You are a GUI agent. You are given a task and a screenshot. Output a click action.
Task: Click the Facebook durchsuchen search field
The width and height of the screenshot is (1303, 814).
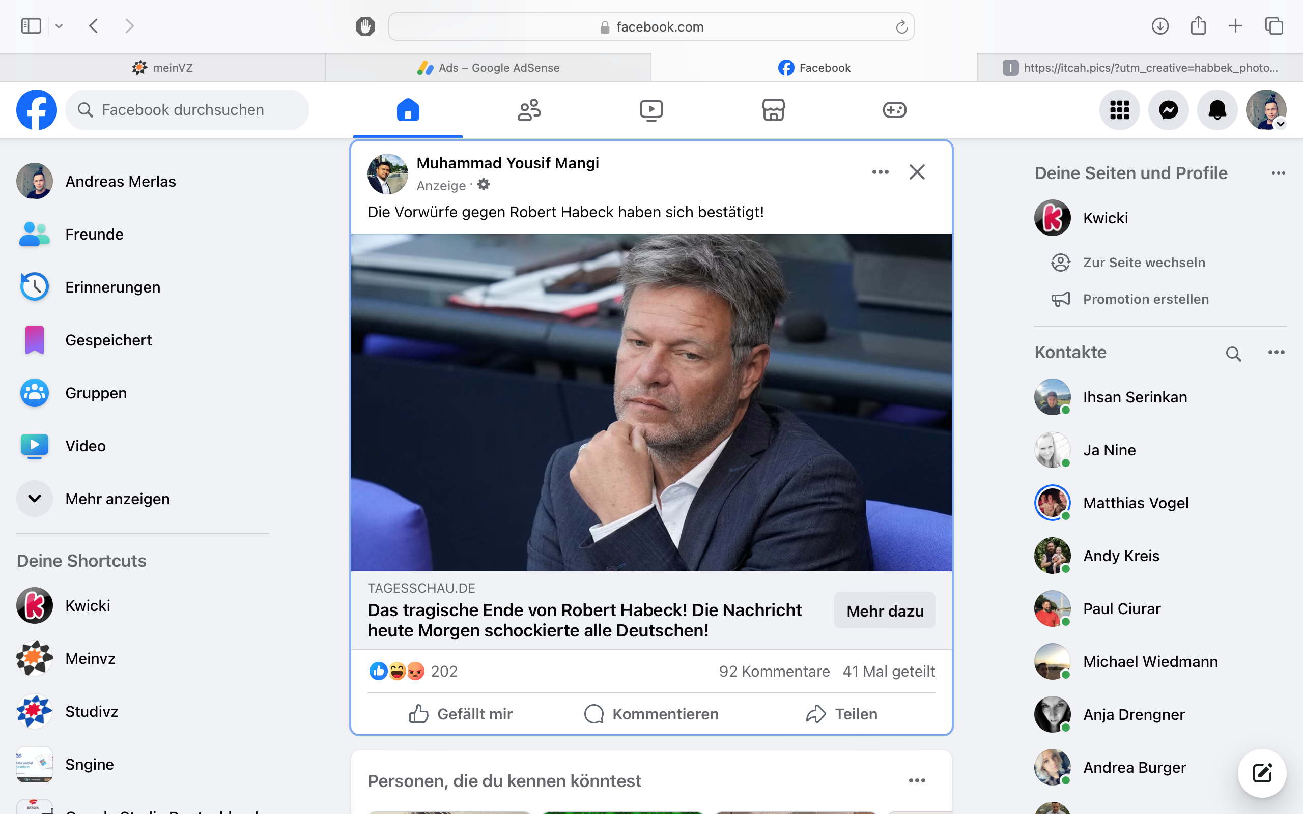pos(187,110)
